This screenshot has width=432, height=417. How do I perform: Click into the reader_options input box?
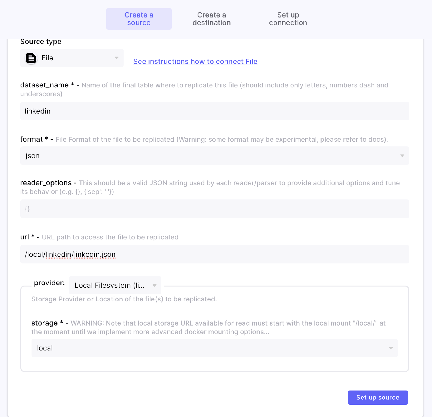pyautogui.click(x=214, y=209)
